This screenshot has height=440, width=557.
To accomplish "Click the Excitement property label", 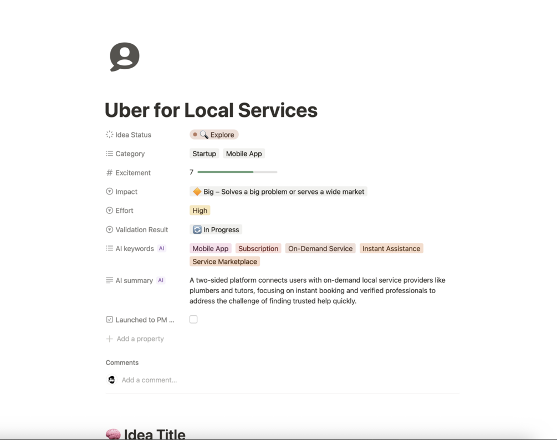I will click(x=133, y=172).
